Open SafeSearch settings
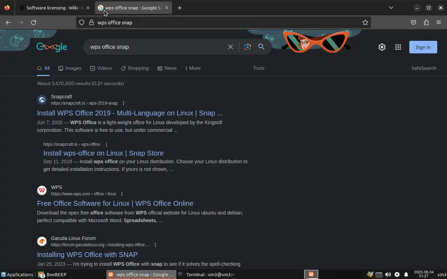The height and width of the screenshot is (279, 447). point(424,68)
